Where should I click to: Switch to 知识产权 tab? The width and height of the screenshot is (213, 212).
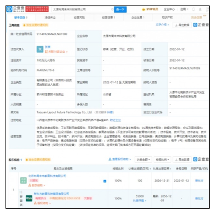point(167,17)
